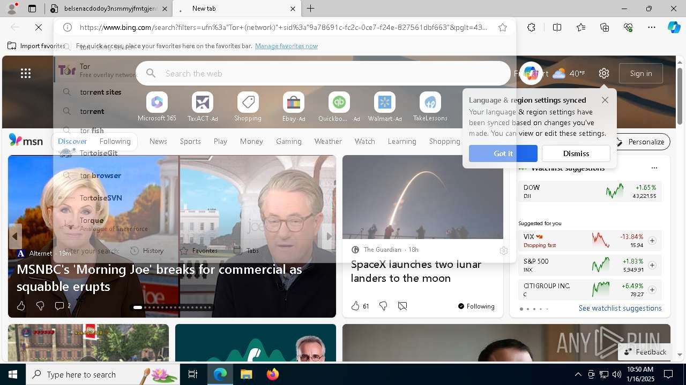Viewport: 686px width, 385px height.
Task: Add this page to favorites star
Action: tap(503, 27)
